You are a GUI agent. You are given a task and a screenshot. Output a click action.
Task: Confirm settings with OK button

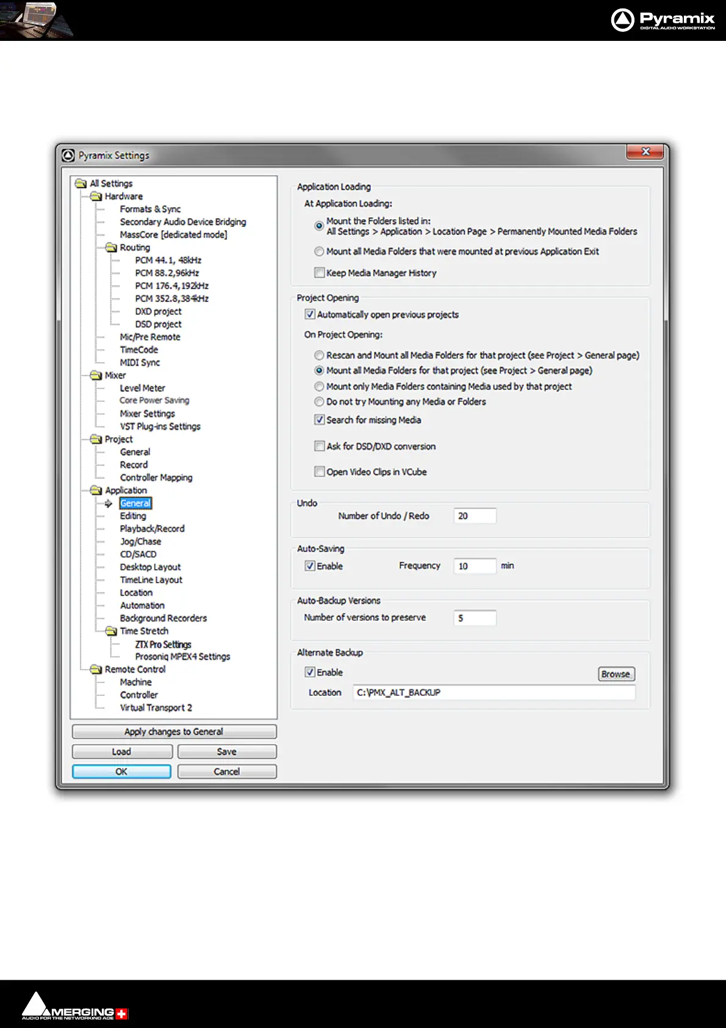tap(121, 772)
